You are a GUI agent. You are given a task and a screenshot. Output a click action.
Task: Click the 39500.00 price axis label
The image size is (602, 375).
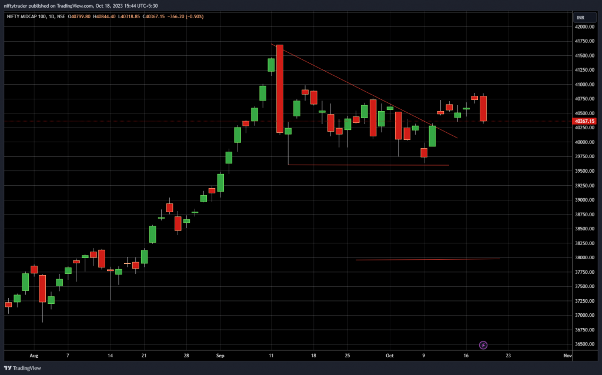pyautogui.click(x=585, y=171)
